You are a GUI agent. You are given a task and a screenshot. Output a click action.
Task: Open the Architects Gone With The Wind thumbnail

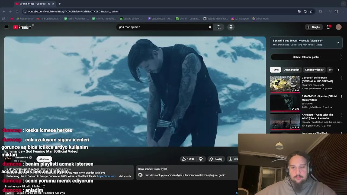point(285,121)
